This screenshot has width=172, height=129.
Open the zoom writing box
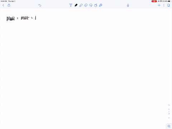pyautogui.click(x=169, y=126)
